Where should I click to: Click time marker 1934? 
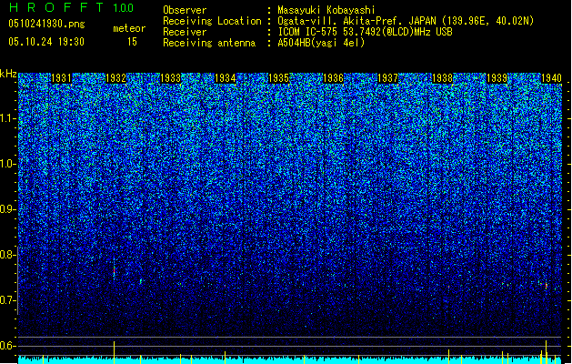click(x=226, y=78)
